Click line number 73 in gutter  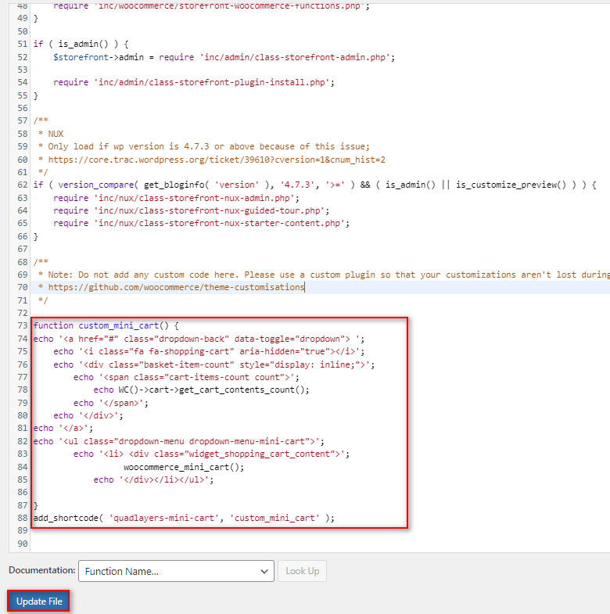(x=23, y=325)
